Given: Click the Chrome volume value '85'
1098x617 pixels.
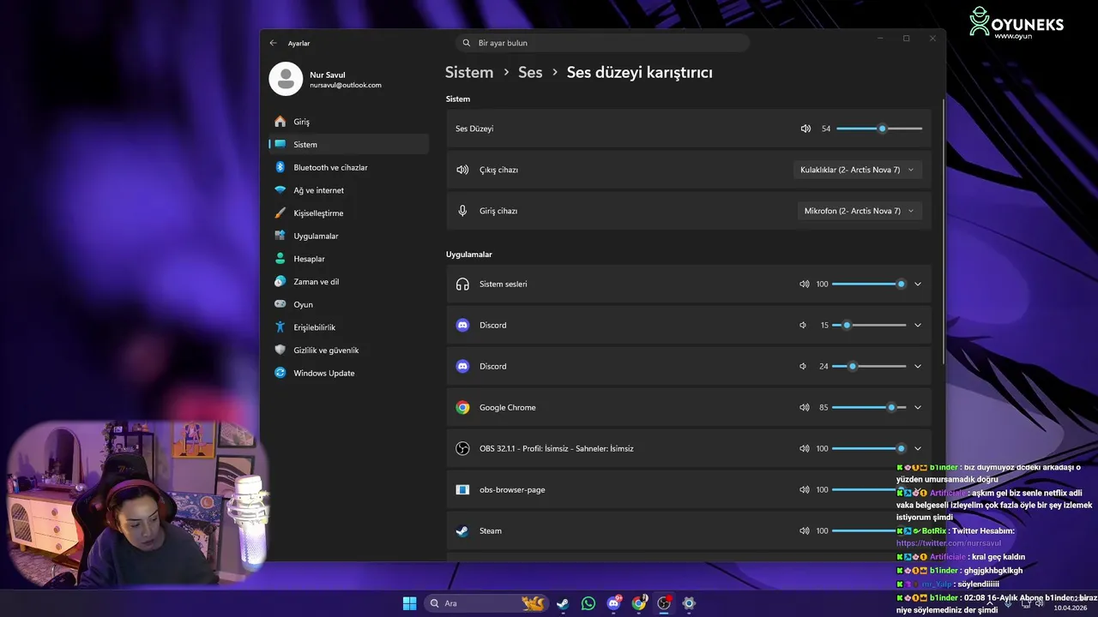Looking at the screenshot, I should click(x=823, y=408).
